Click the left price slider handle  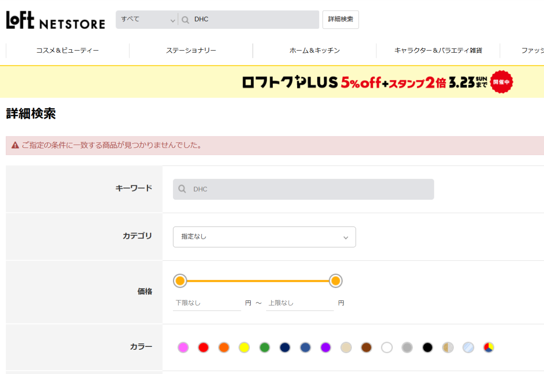point(180,281)
